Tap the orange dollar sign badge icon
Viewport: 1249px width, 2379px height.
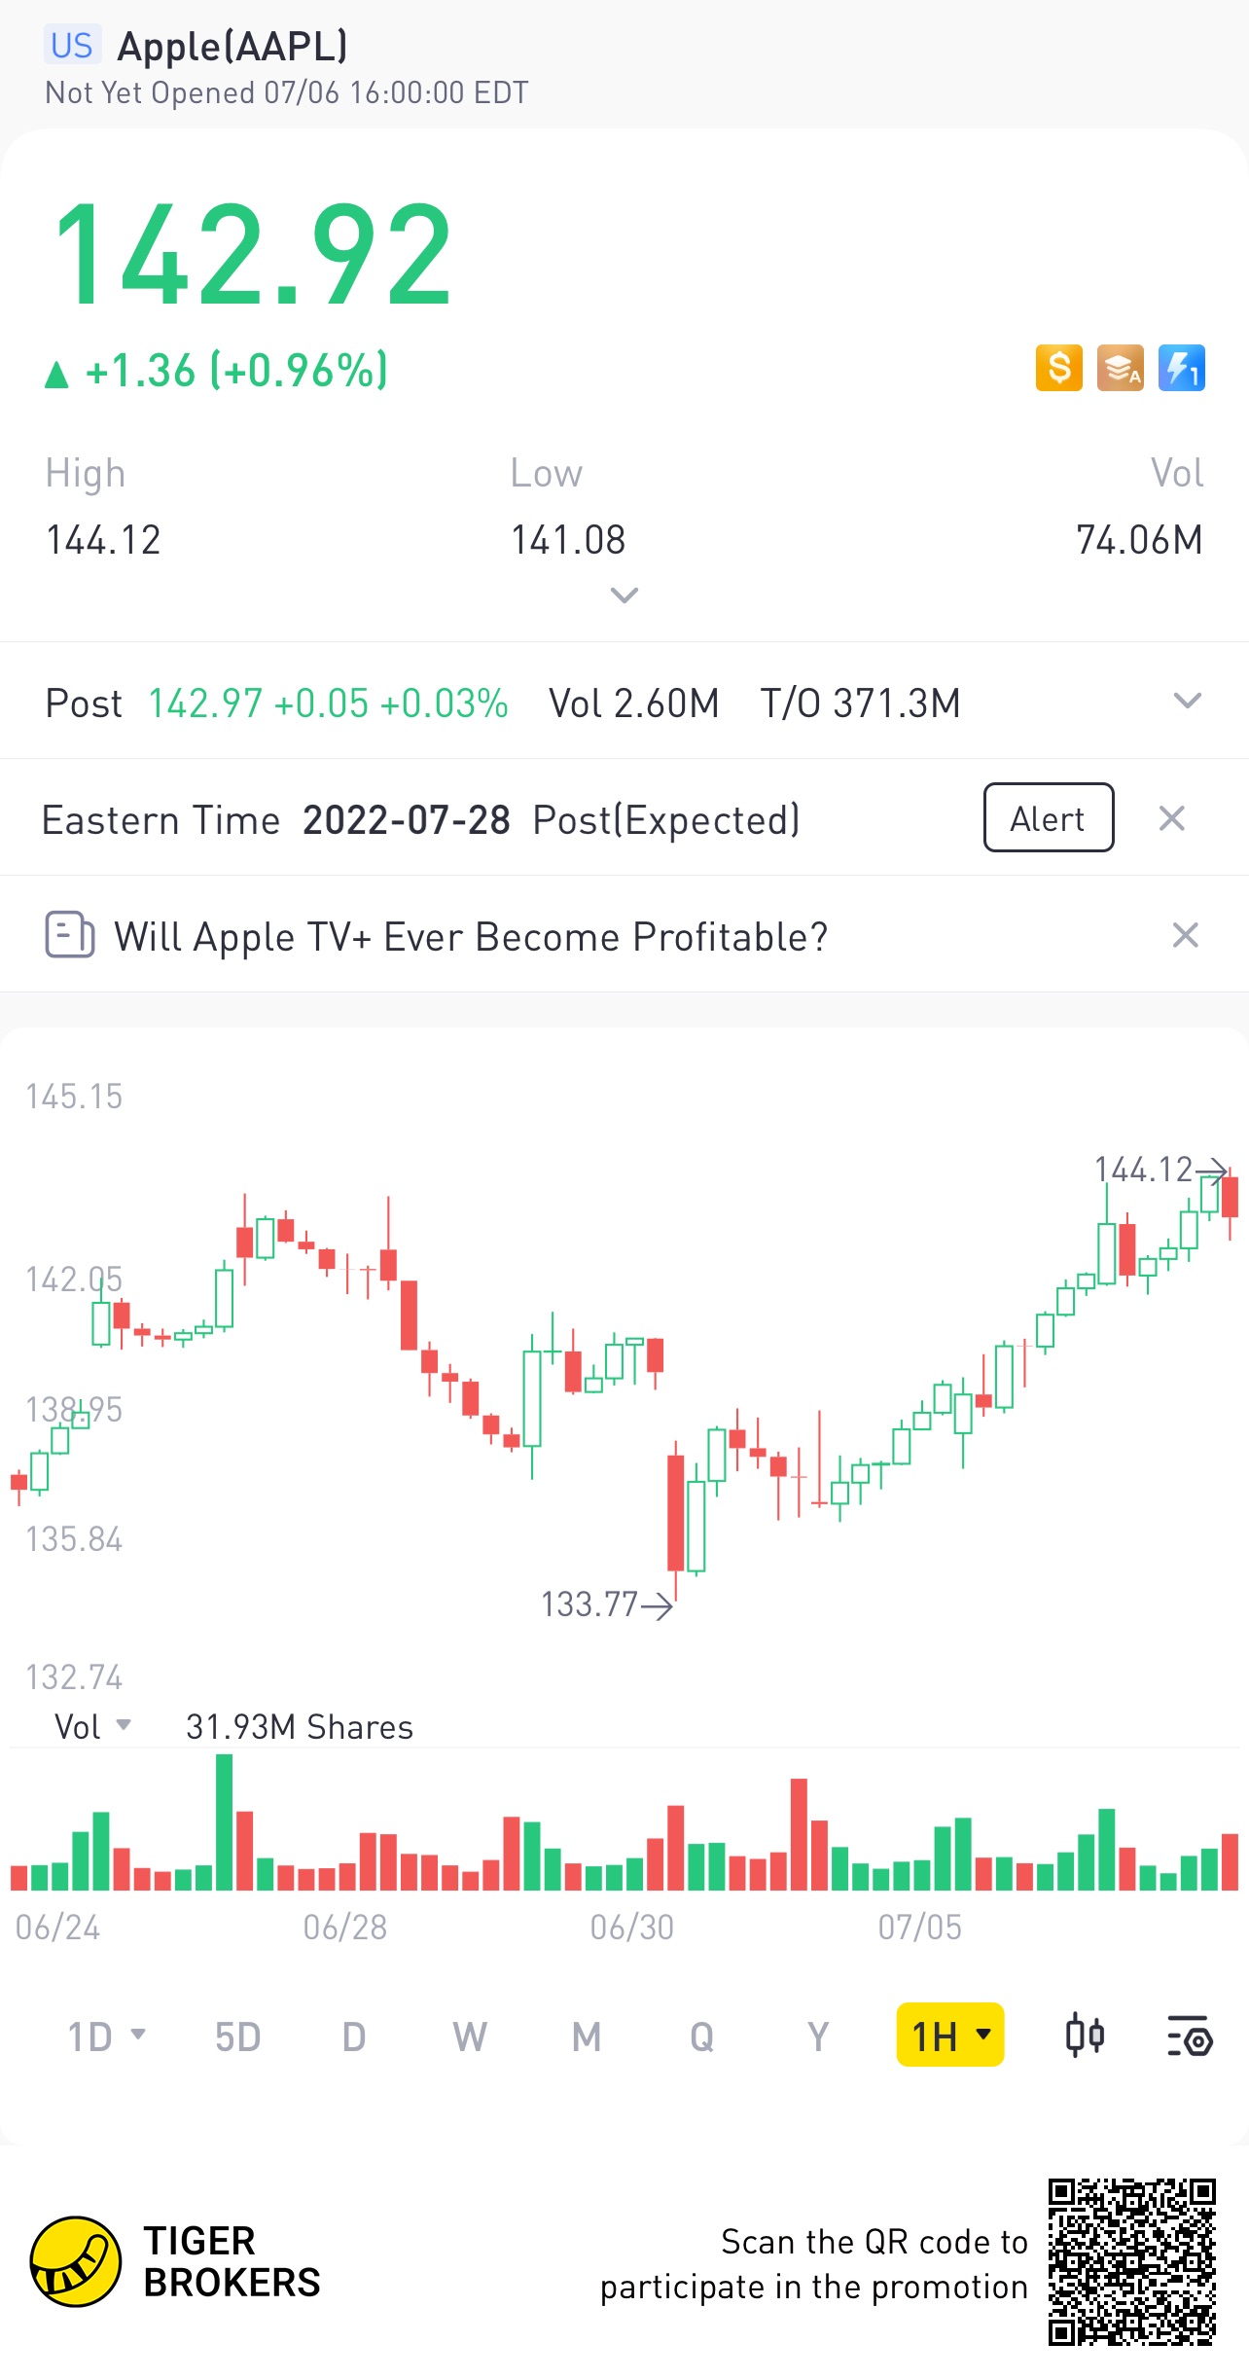point(1058,369)
